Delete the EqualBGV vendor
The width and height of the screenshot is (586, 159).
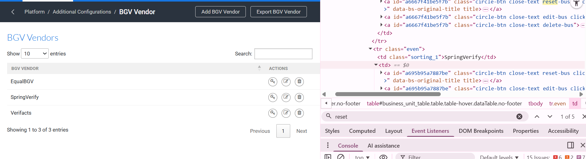(x=299, y=82)
